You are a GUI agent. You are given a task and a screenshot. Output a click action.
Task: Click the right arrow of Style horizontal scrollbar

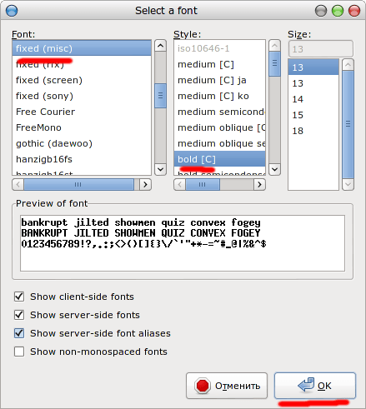[259, 185]
